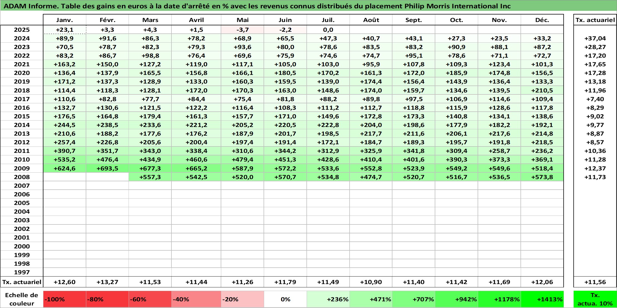Click the -60% color swatch
Screen dimensions: 617x308
150,299
